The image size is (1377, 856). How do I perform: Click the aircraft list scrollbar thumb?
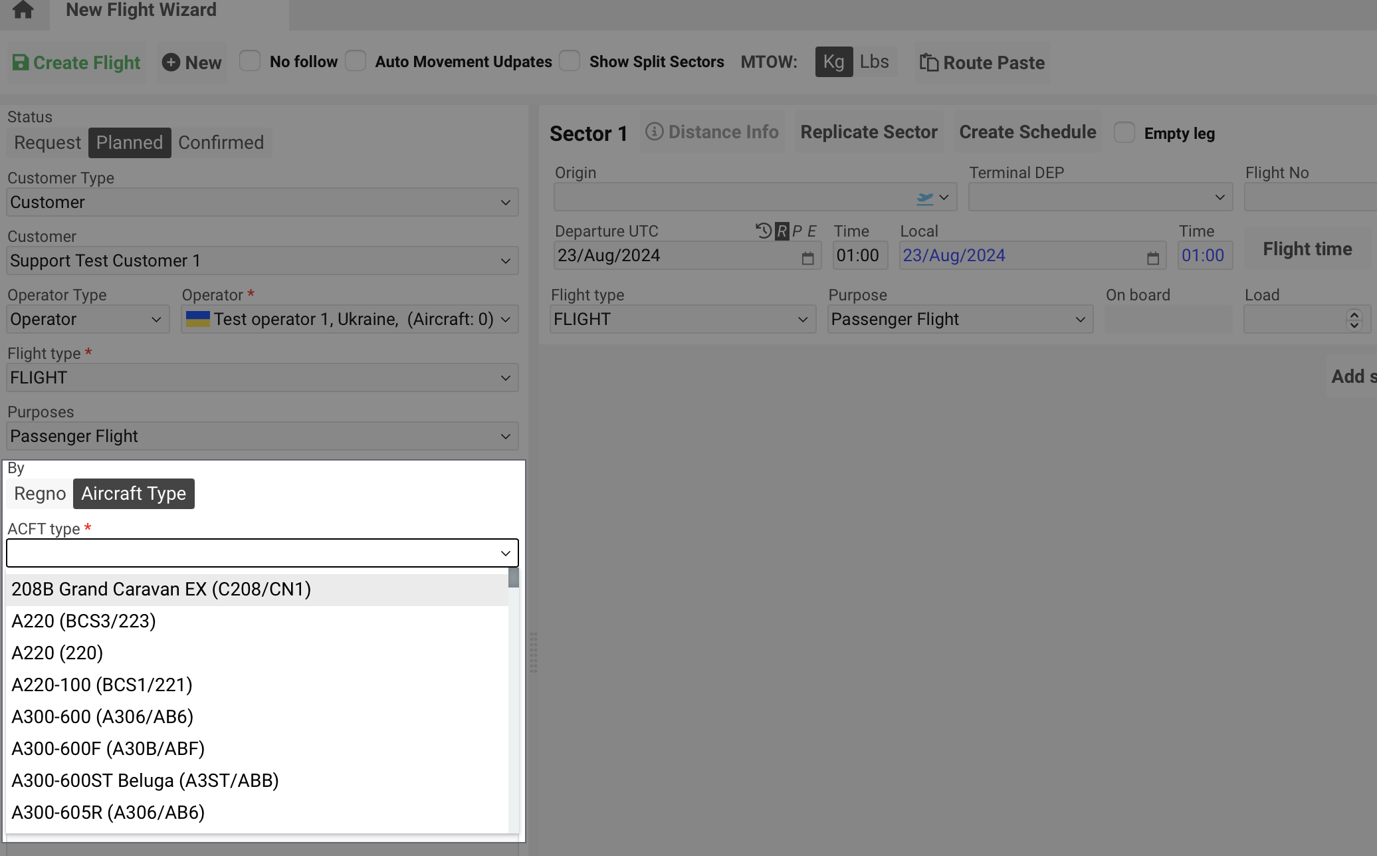(x=513, y=578)
